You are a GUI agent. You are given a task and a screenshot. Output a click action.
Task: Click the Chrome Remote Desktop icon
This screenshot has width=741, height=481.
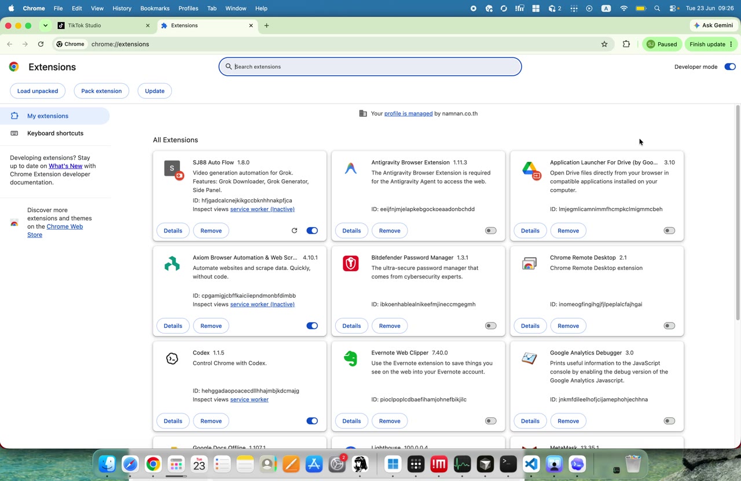[x=529, y=264]
